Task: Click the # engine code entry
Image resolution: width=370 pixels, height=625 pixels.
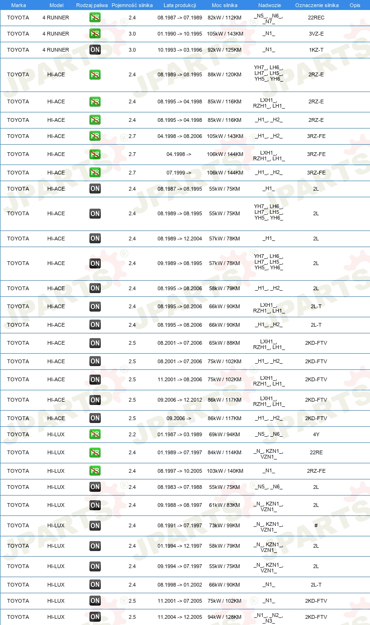Action: (x=316, y=525)
